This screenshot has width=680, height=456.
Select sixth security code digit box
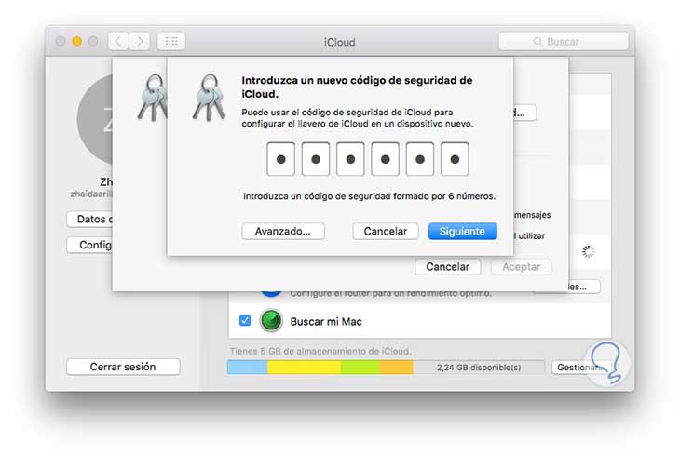[455, 159]
